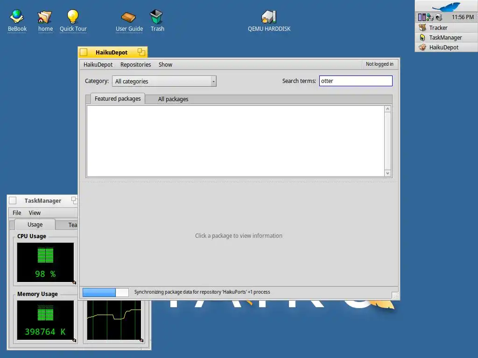Click the network status tray icon
The image size is (478, 358).
click(x=430, y=17)
